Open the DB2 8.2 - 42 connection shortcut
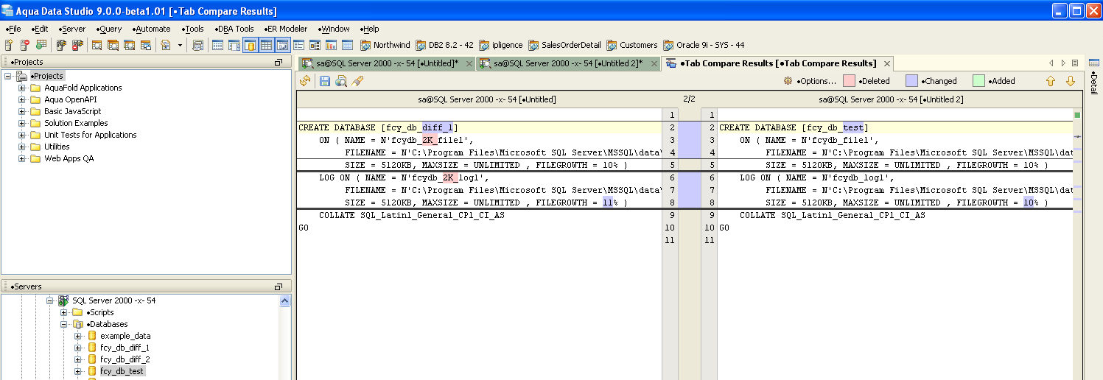Image resolution: width=1103 pixels, height=380 pixels. coord(444,45)
